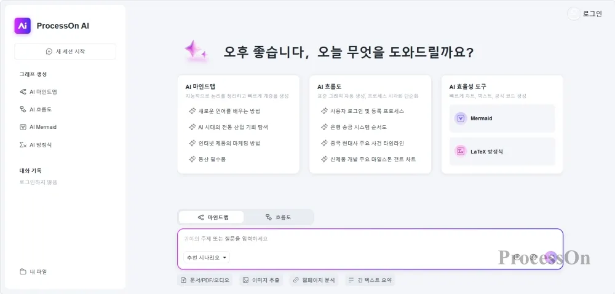Screen dimensions: 615x294
Task: Expand the 추천 시나리오 dropdown
Action: (207, 257)
